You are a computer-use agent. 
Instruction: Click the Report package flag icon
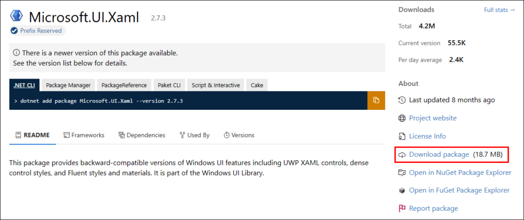click(402, 208)
